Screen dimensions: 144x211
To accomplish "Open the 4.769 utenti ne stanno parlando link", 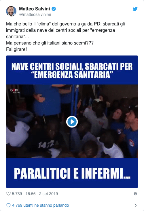I will (41, 205).
